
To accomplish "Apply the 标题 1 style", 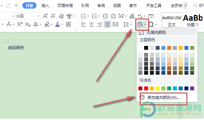I will pyautogui.click(x=192, y=20).
